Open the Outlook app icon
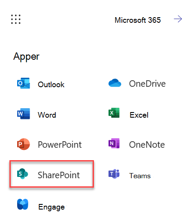Image resolution: width=193 pixels, height=222 pixels. pos(24,83)
